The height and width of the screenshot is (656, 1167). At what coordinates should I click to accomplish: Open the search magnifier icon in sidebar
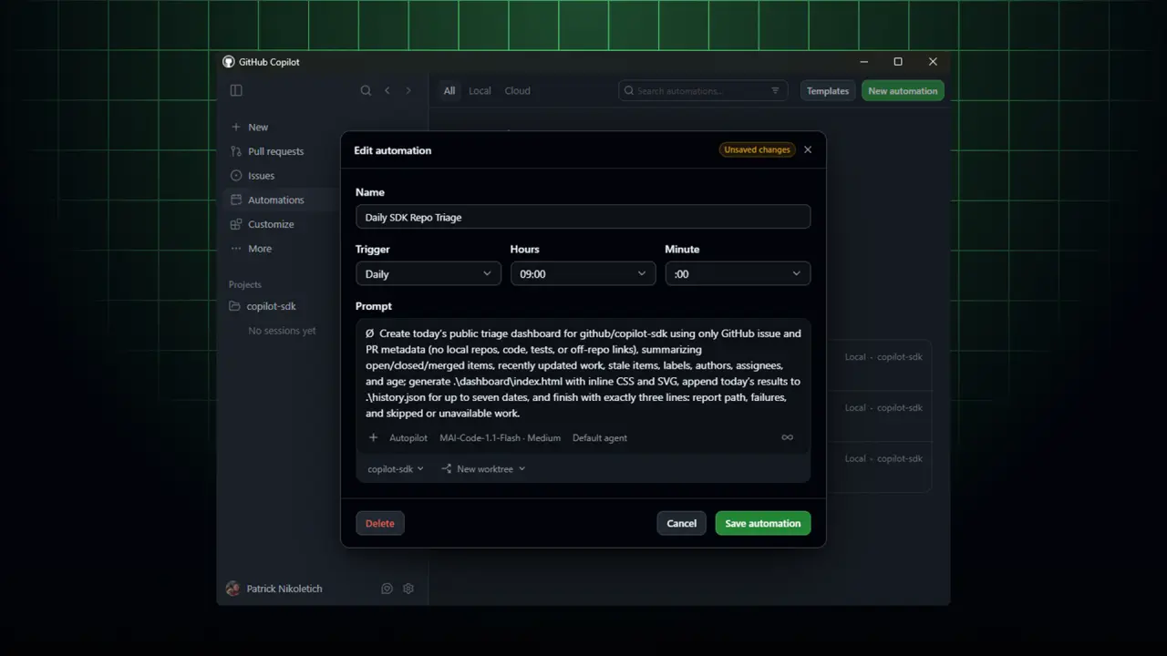(x=366, y=90)
